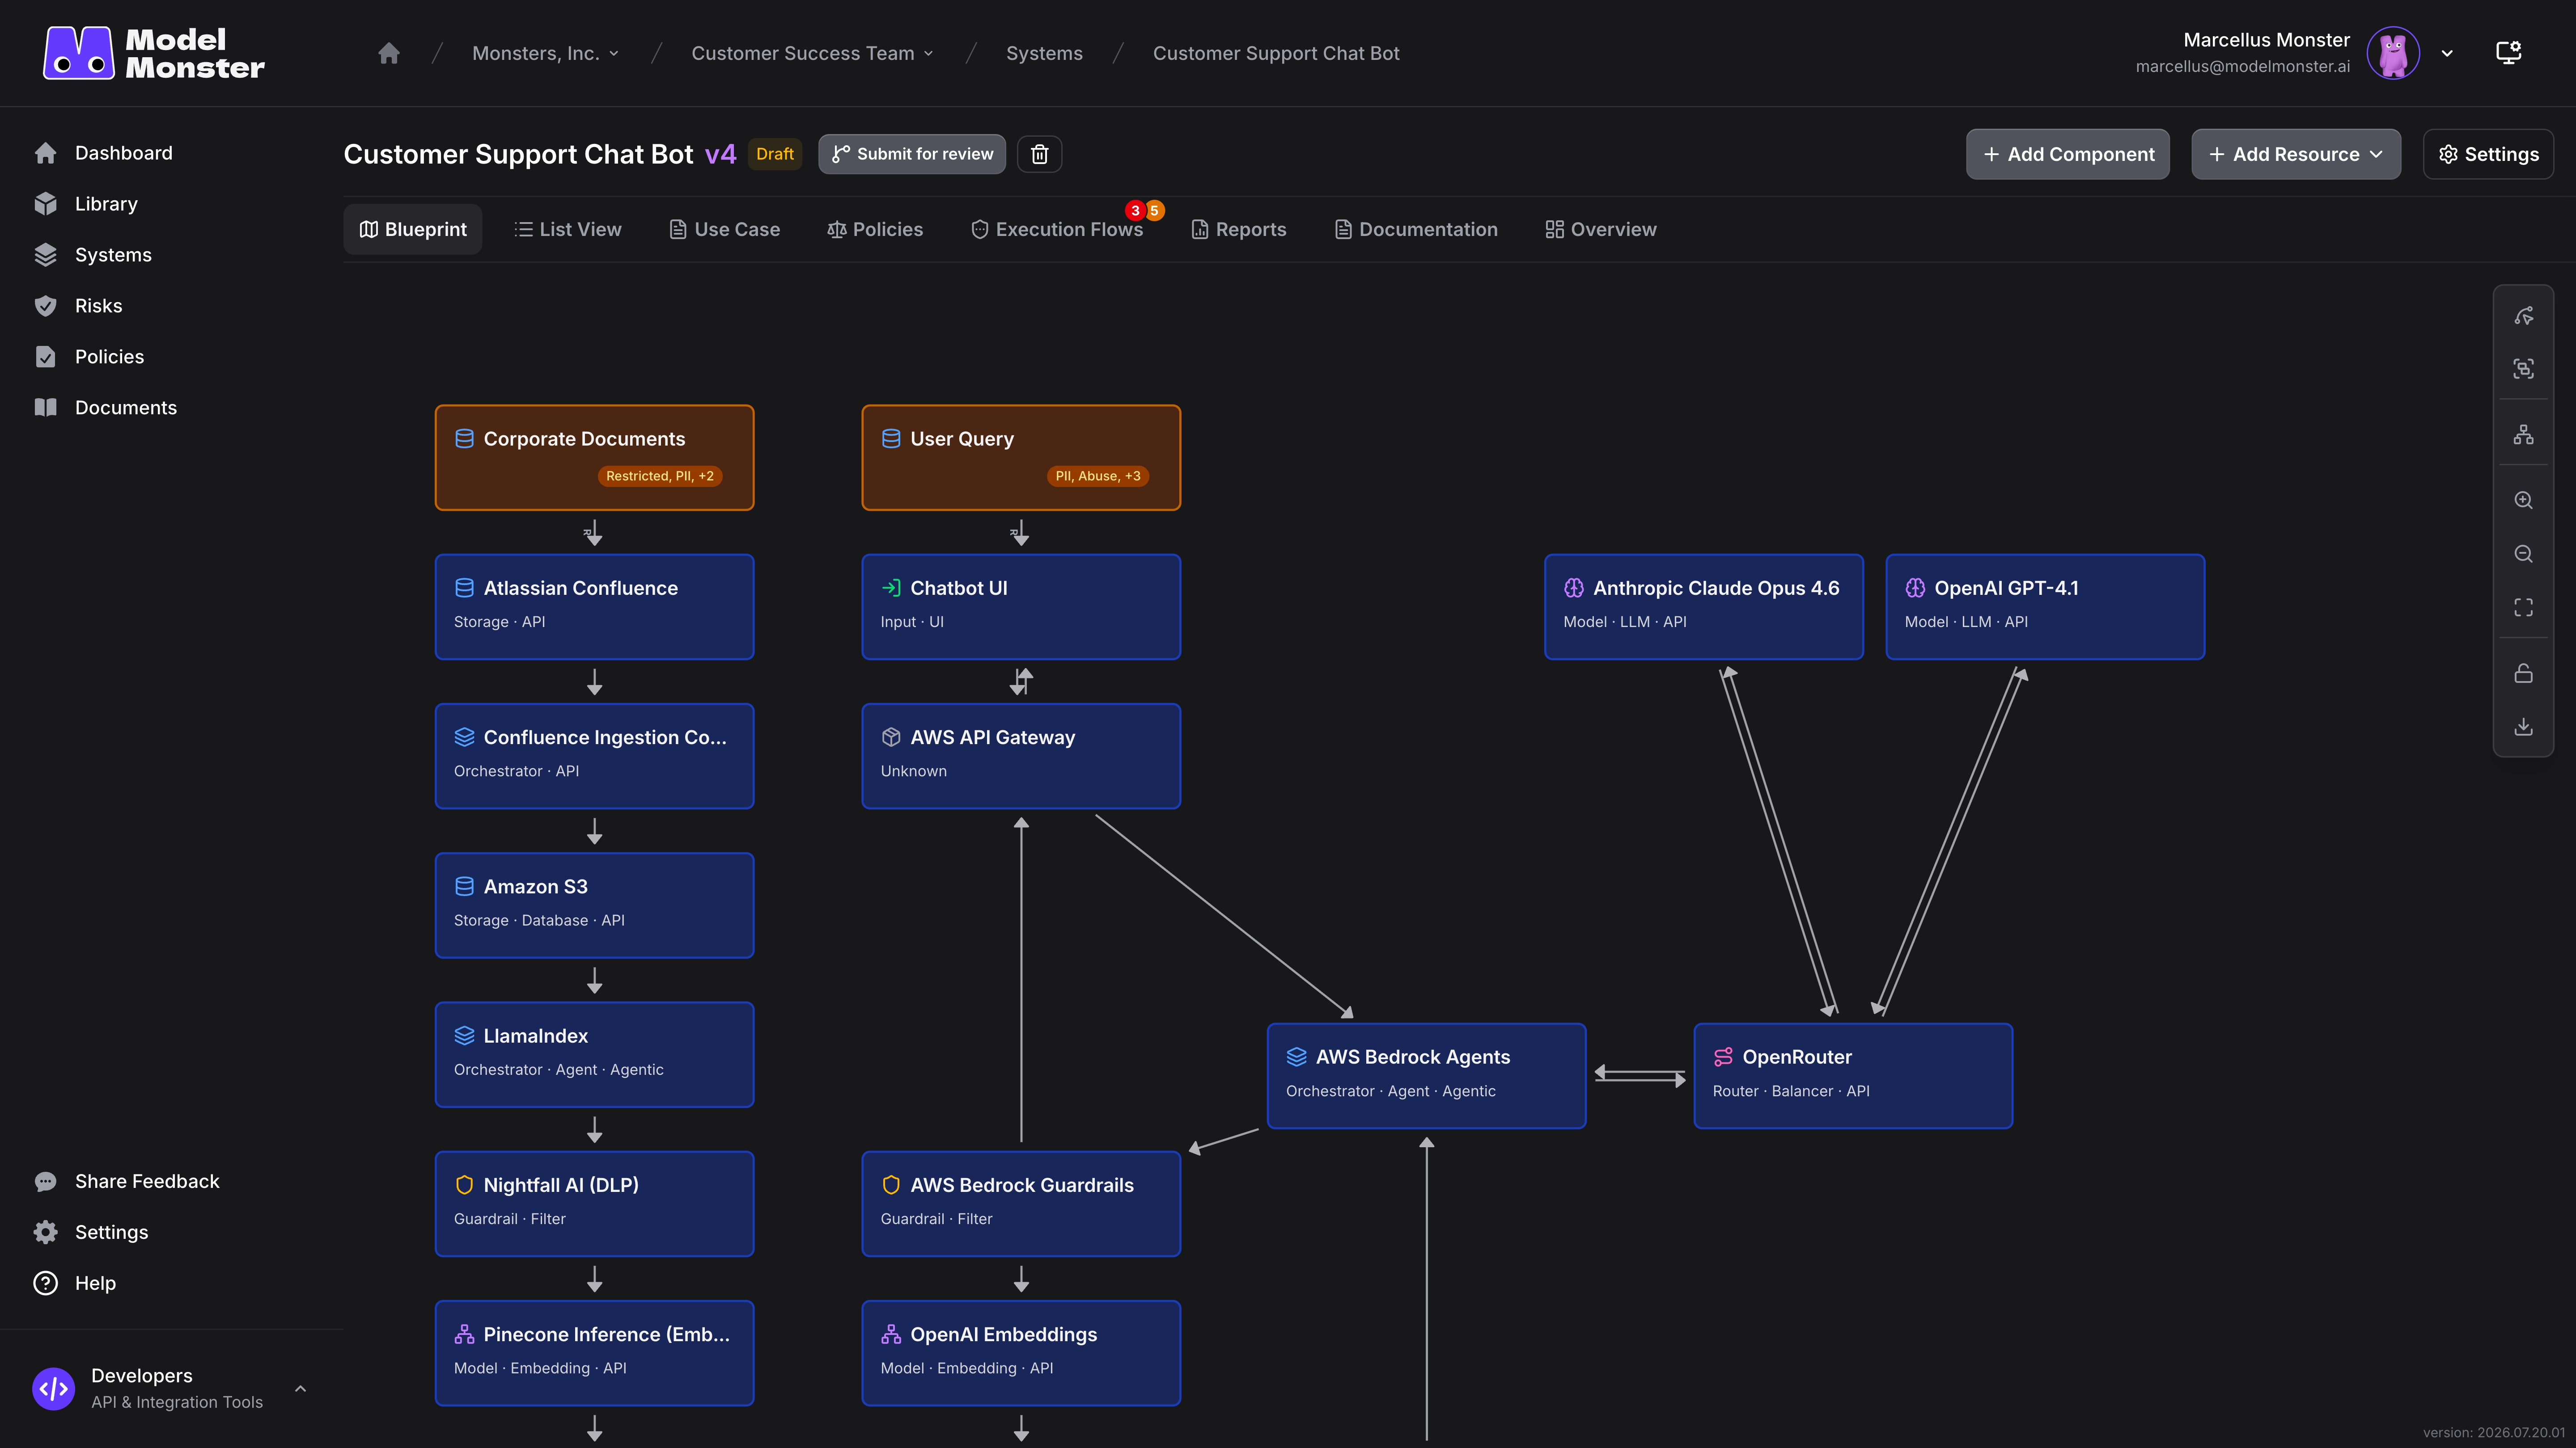Switch to the Blueprint tab

(x=413, y=229)
